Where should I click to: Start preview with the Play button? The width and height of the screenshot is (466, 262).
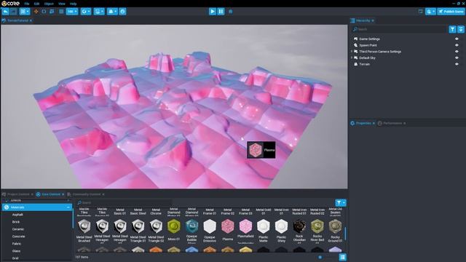[213, 12]
